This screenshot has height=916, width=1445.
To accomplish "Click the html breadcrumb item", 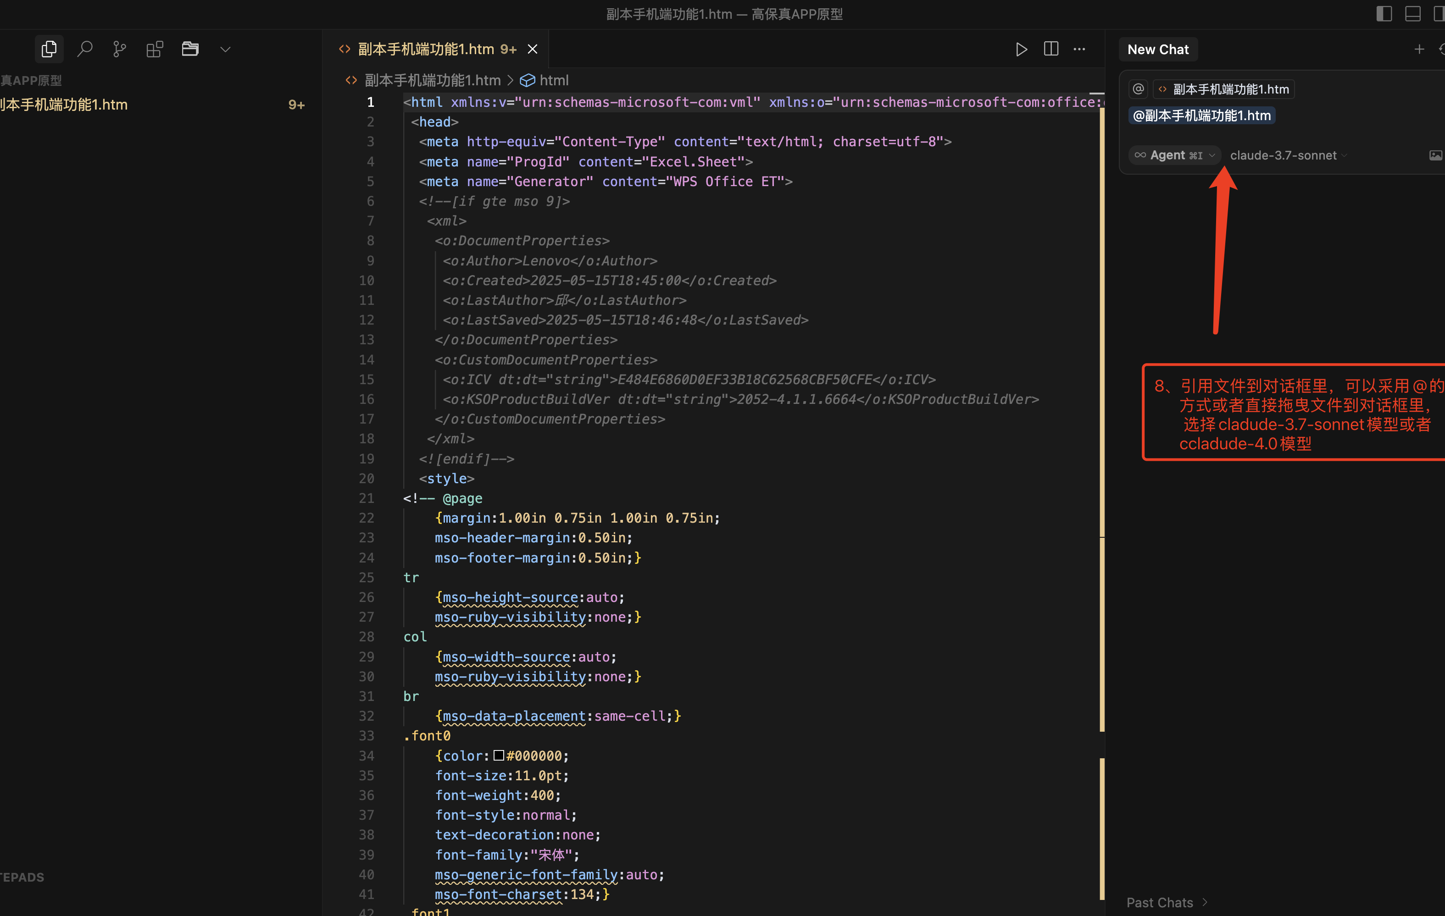I will click(553, 80).
